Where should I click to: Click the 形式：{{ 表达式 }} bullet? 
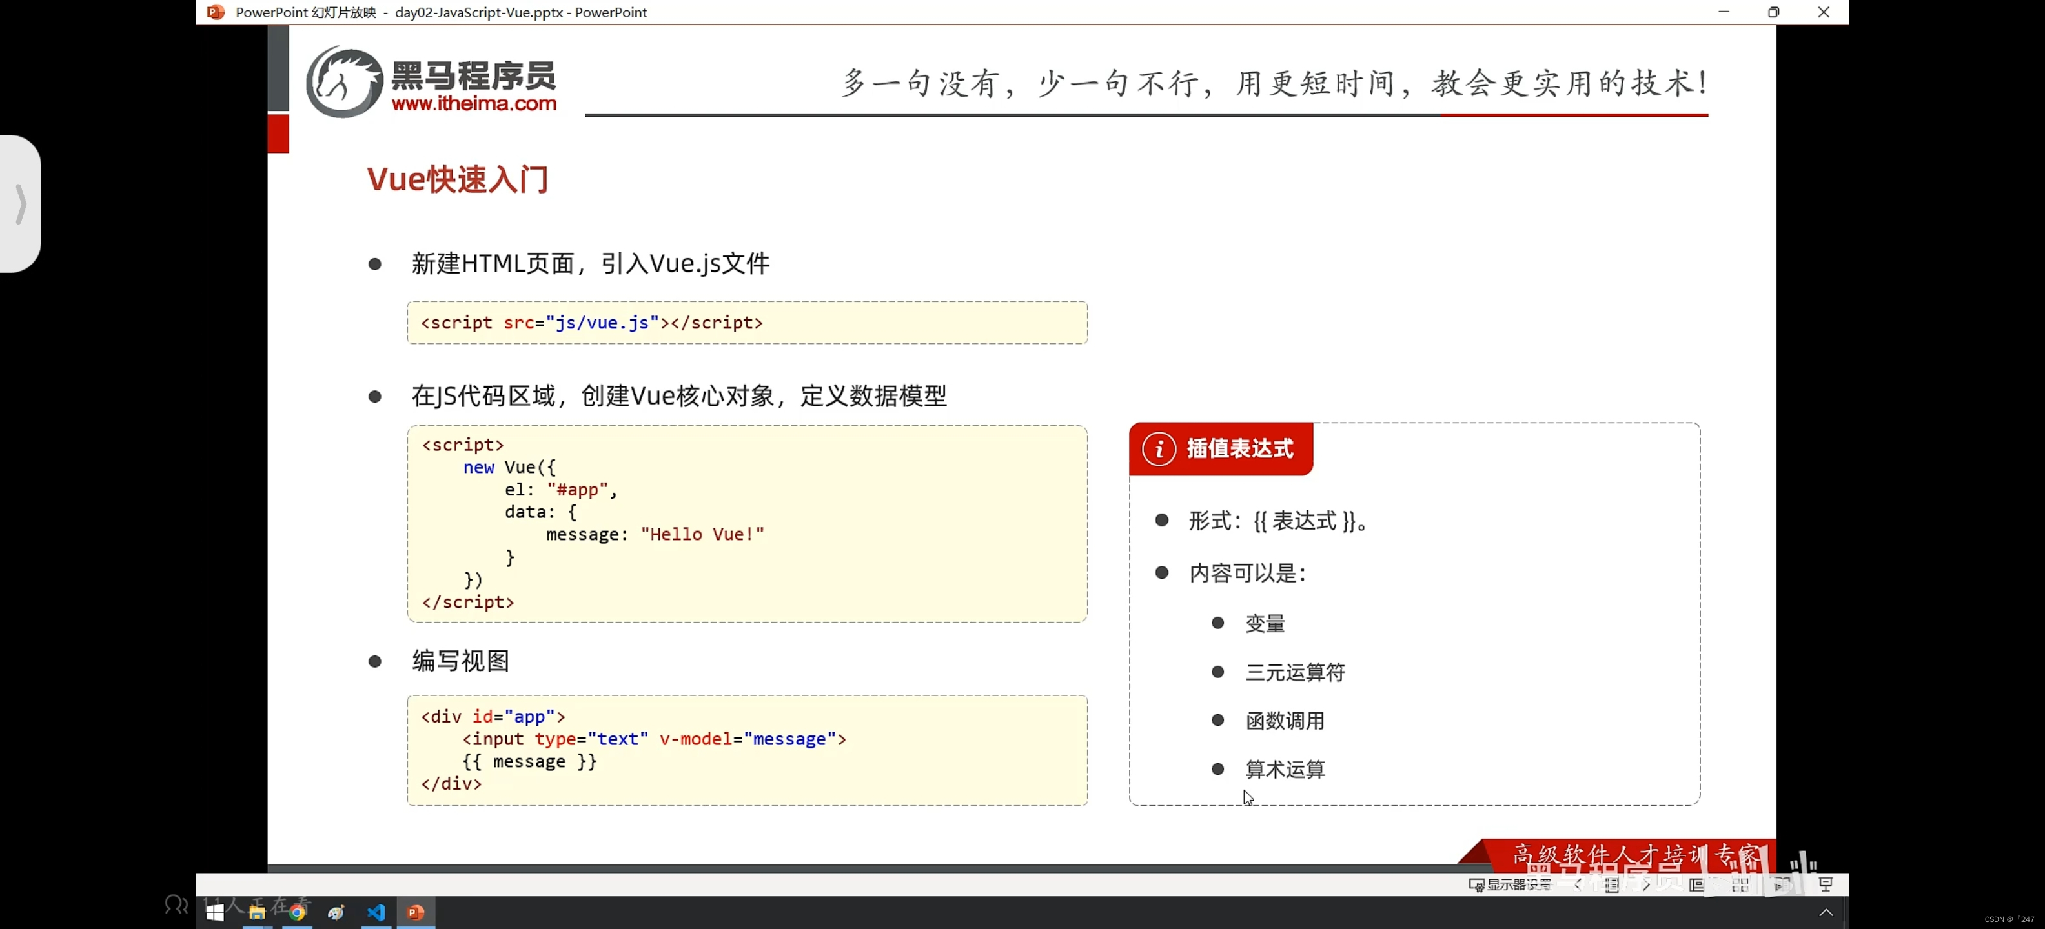coord(1278,521)
